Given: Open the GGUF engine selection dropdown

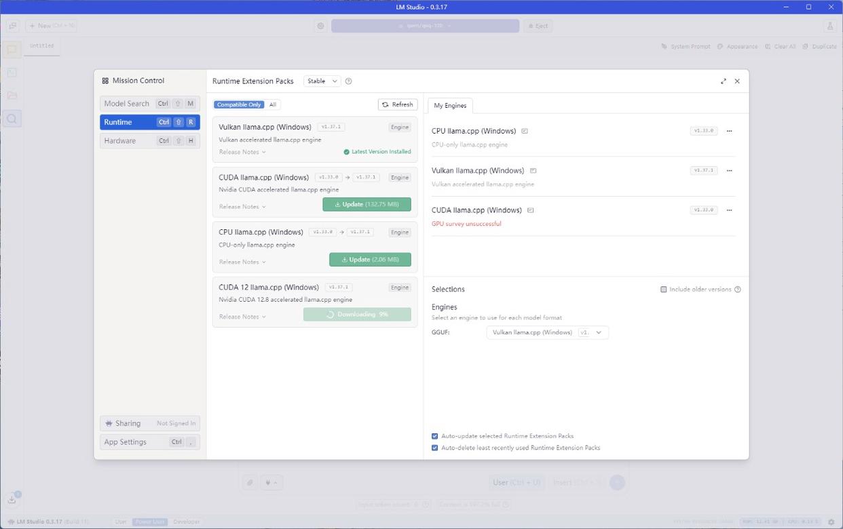Looking at the screenshot, I should [x=547, y=332].
